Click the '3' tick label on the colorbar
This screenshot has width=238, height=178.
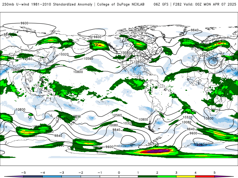(x=176, y=173)
